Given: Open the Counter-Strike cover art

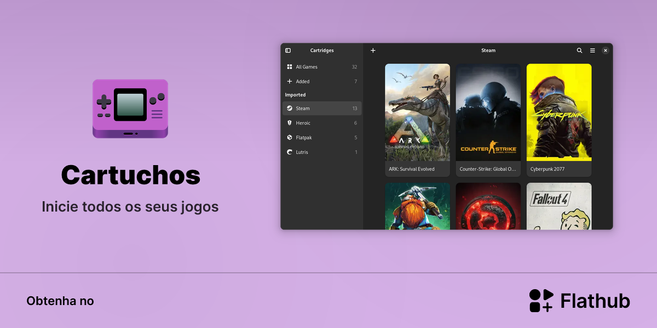Looking at the screenshot, I should [488, 113].
